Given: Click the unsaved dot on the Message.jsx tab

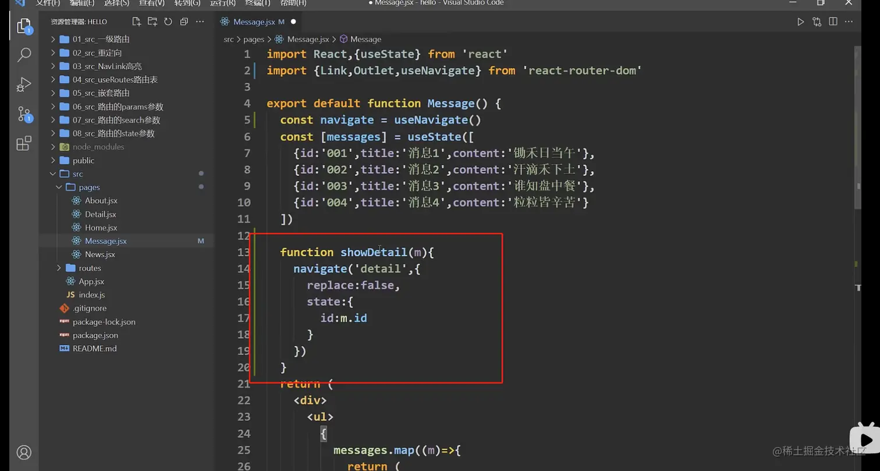Looking at the screenshot, I should (x=293, y=22).
